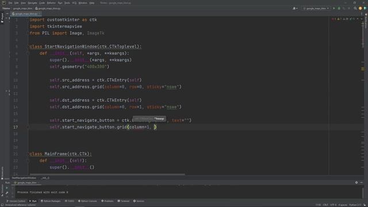
Task: Click the yellow warning stripe in error gutter
Action: pyautogui.click(x=363, y=69)
